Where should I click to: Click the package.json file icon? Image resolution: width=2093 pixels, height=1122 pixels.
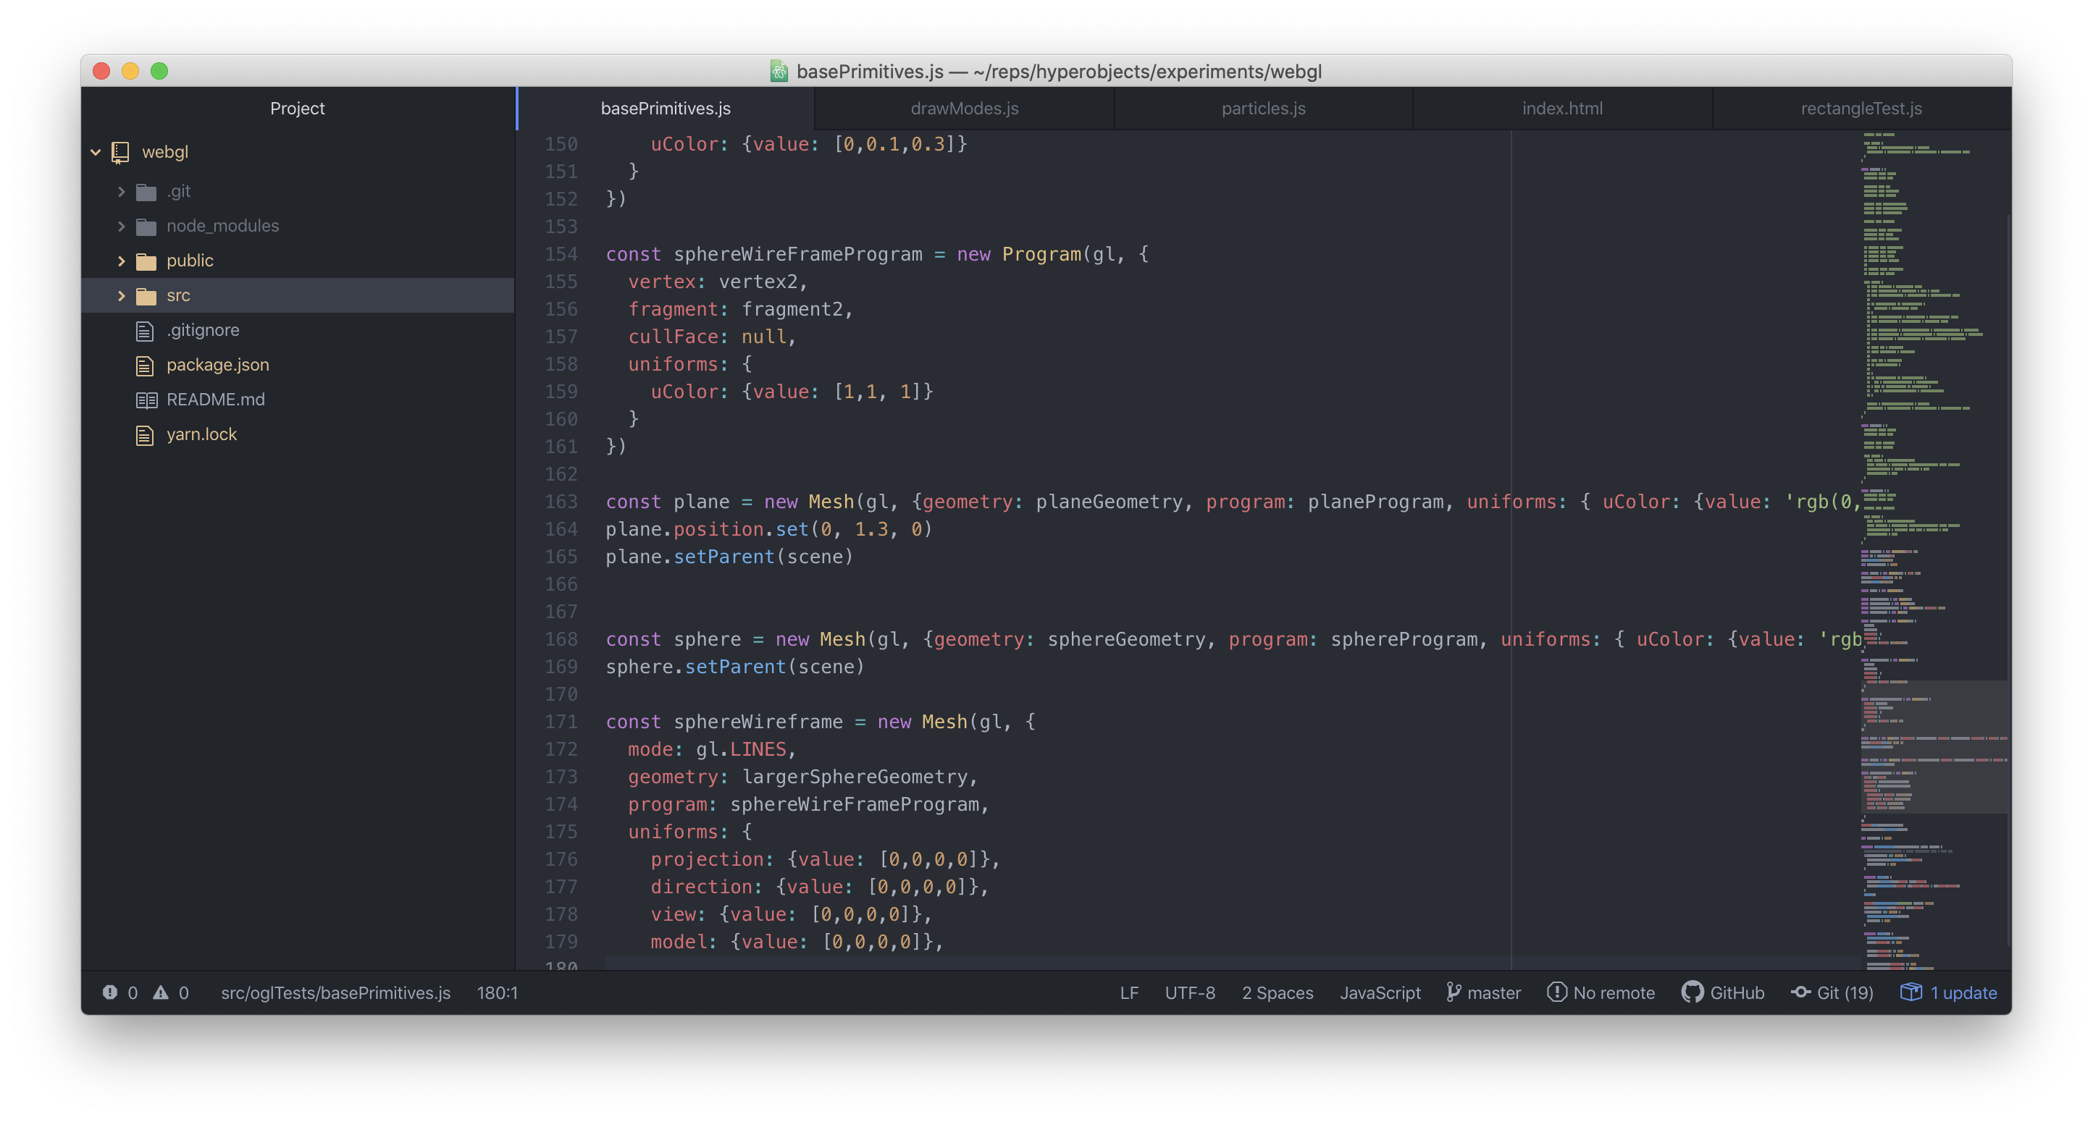click(x=145, y=366)
